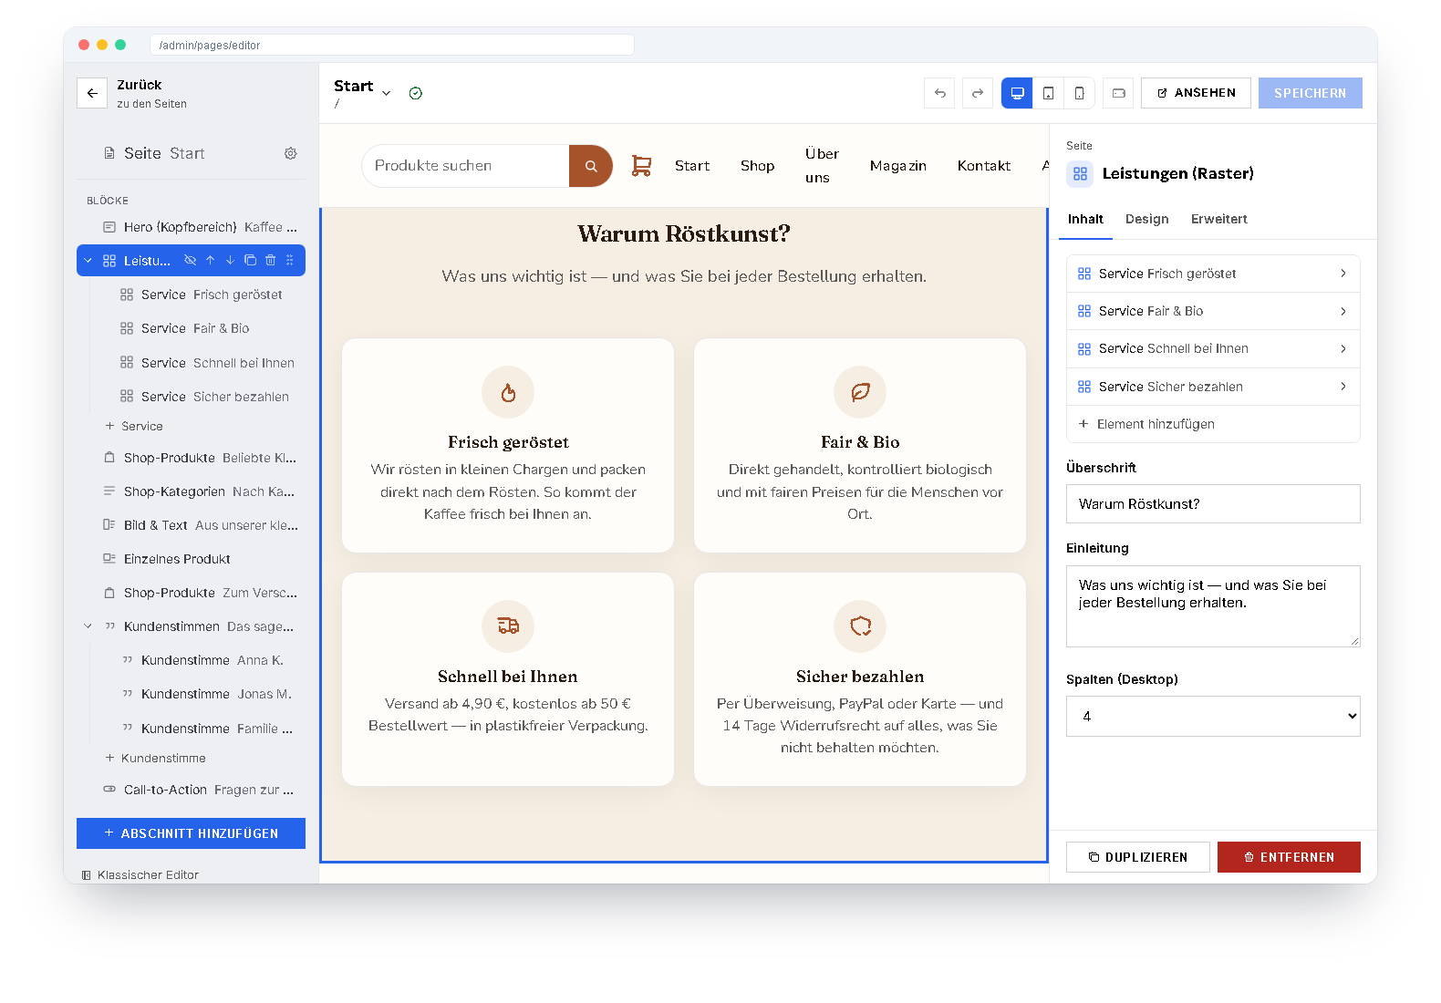This screenshot has height=1003, width=1441.
Task: Select the Inhalt tab
Action: tap(1085, 219)
